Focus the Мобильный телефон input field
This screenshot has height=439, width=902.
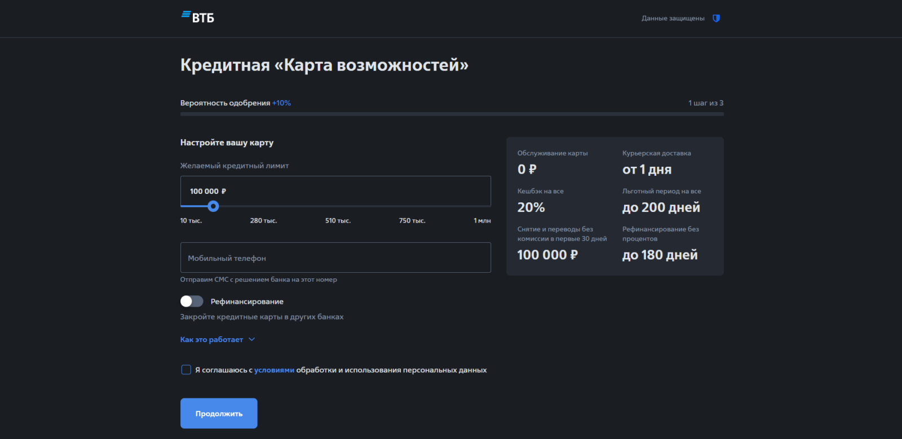coord(335,258)
